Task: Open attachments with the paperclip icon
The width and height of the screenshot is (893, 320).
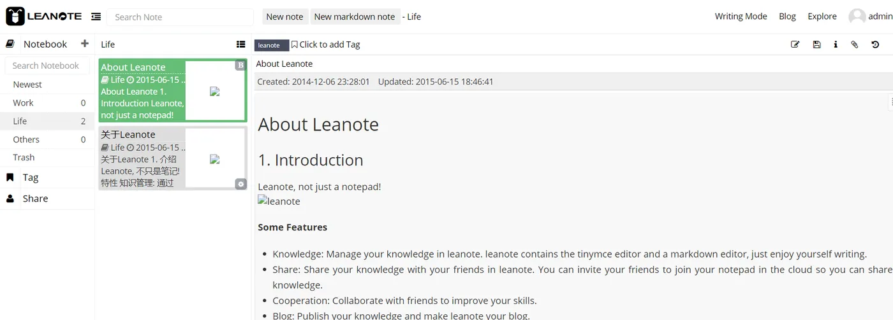Action: click(855, 45)
